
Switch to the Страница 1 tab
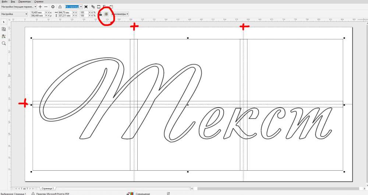pyautogui.click(x=47, y=188)
